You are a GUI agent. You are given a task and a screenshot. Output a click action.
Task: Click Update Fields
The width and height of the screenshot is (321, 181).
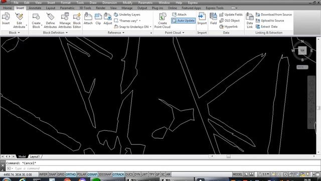231,15
